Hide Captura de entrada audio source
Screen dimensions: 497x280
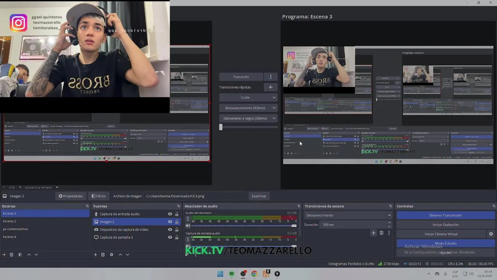170,214
